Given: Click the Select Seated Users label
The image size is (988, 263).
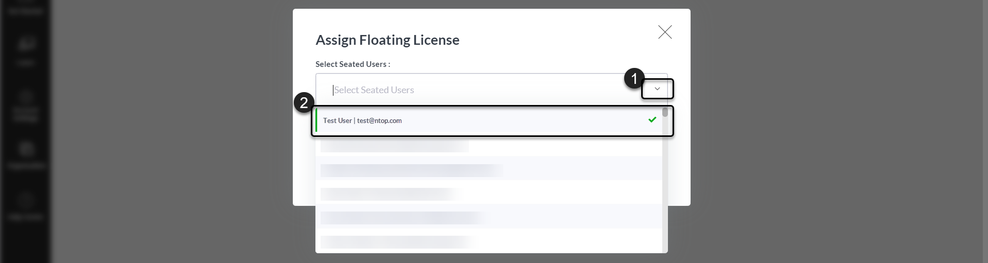Looking at the screenshot, I should (x=353, y=64).
